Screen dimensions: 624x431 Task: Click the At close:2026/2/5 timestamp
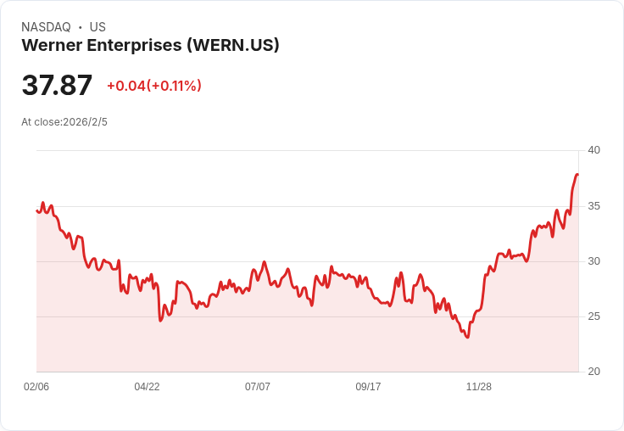click(64, 122)
